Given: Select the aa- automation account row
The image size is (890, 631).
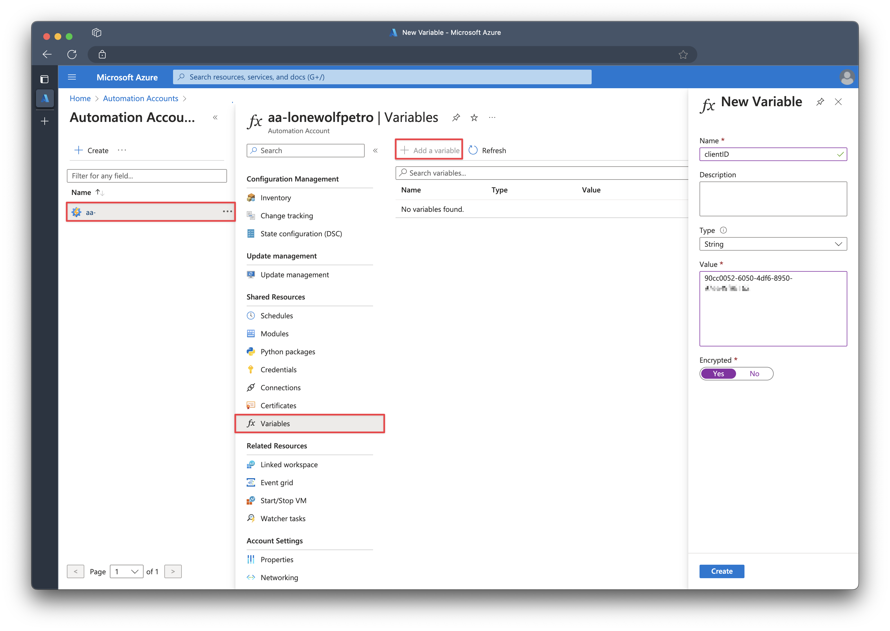Looking at the screenshot, I should click(151, 212).
